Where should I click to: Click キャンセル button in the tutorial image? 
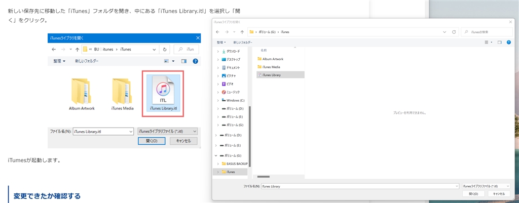[x=183, y=141]
